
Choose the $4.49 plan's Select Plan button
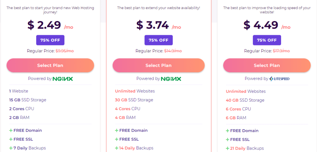267,65
